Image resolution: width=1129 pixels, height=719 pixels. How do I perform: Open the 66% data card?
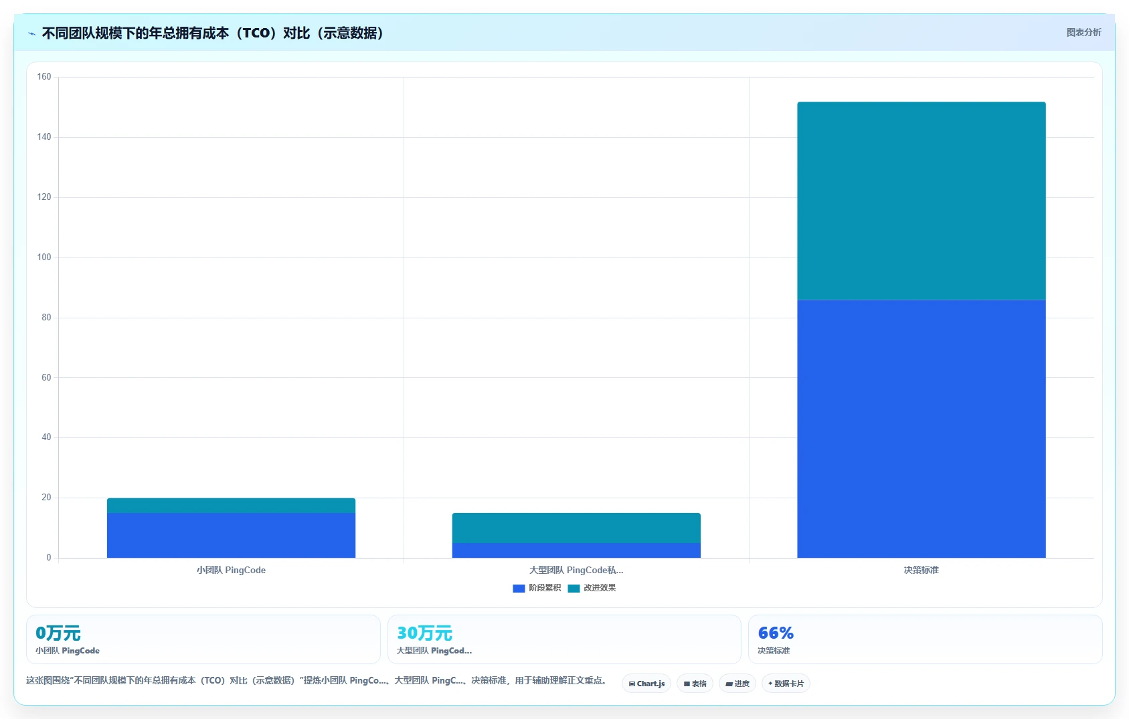(925, 639)
